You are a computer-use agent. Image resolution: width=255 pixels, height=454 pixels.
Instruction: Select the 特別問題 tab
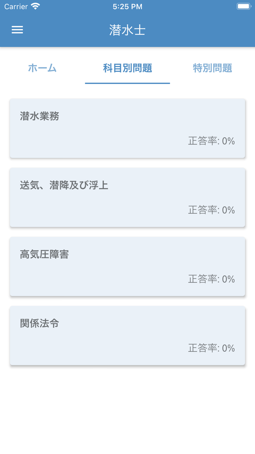point(212,68)
